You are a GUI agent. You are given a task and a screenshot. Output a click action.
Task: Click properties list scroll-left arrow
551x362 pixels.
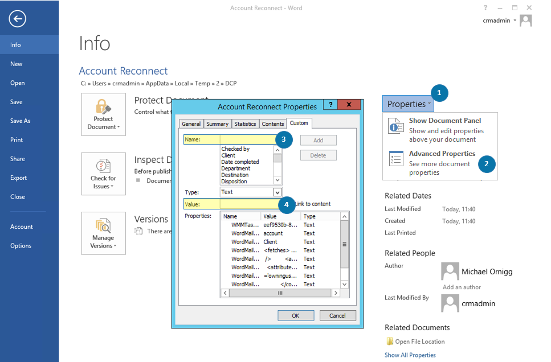pyautogui.click(x=225, y=293)
